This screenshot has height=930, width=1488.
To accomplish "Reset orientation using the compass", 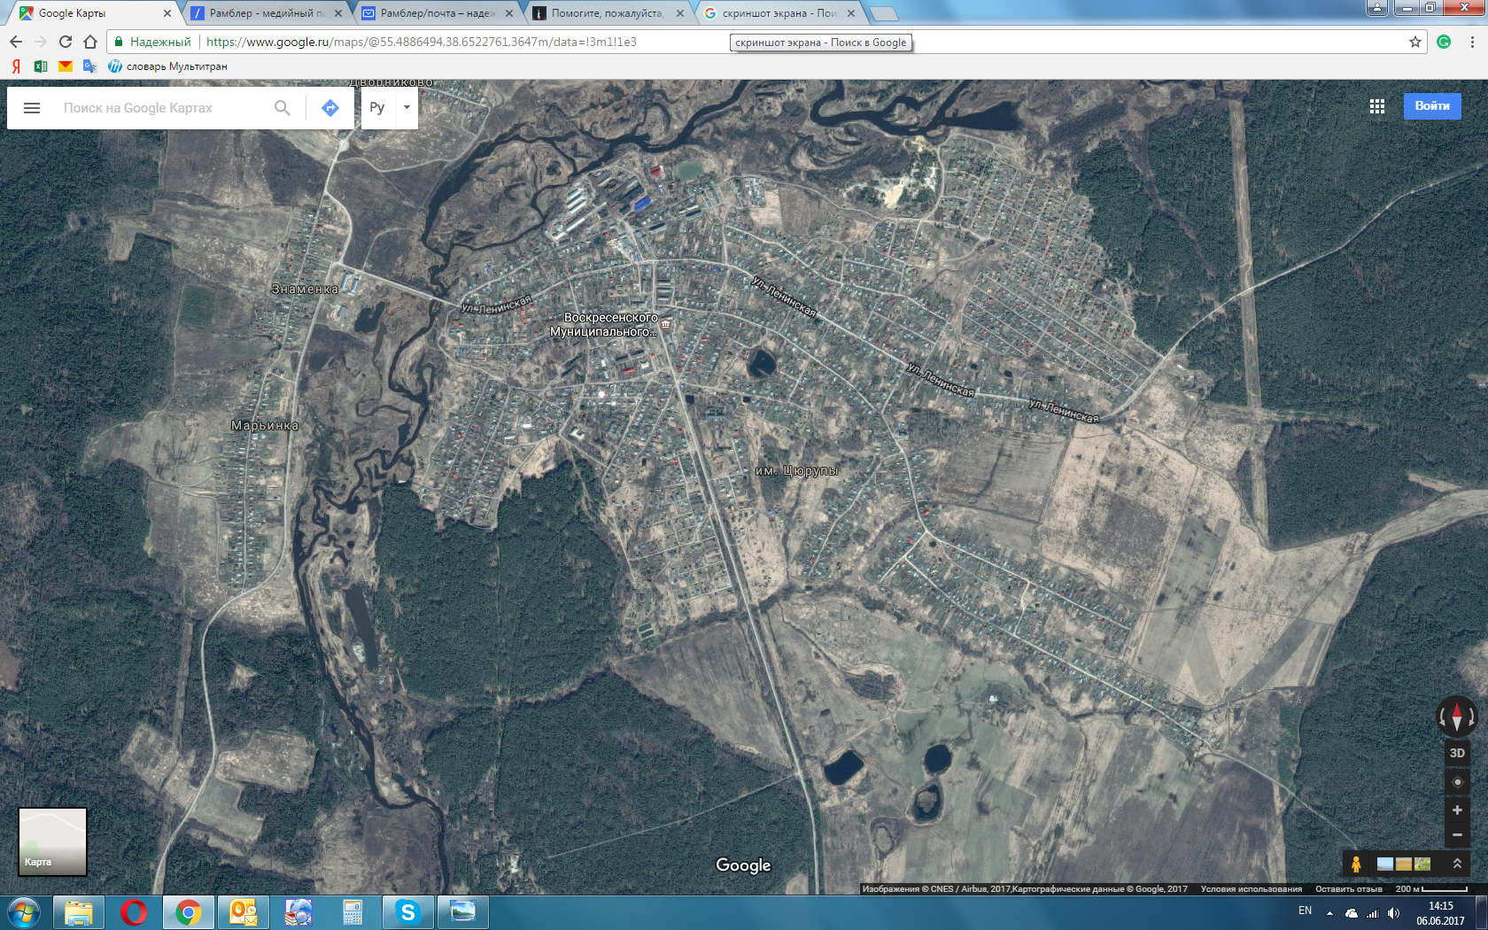I will (x=1456, y=717).
